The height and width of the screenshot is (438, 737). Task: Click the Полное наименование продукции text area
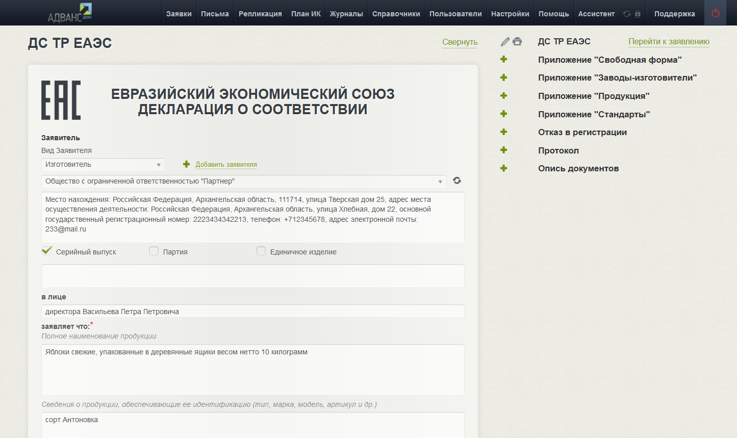[x=253, y=370]
